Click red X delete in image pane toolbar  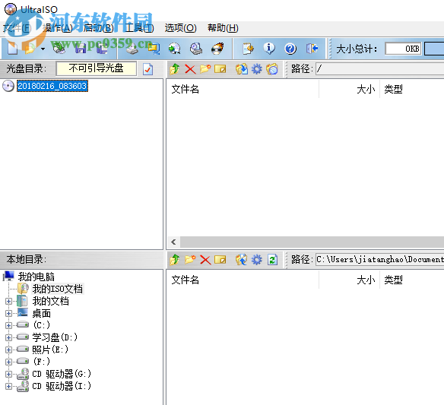[190, 69]
